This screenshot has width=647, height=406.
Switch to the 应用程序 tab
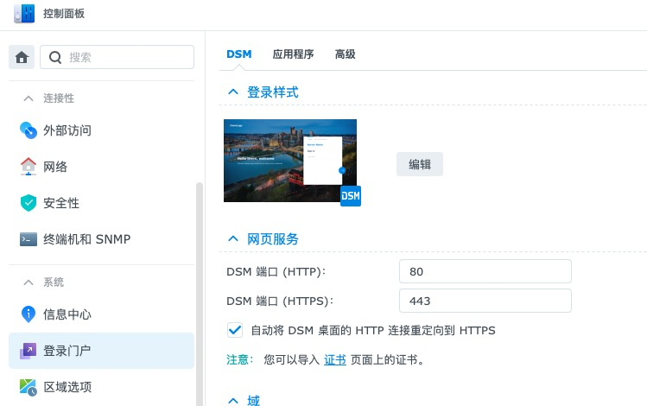[293, 54]
